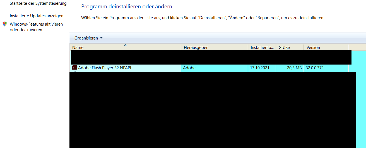Click the sort arrow above the Name column

[125, 45]
